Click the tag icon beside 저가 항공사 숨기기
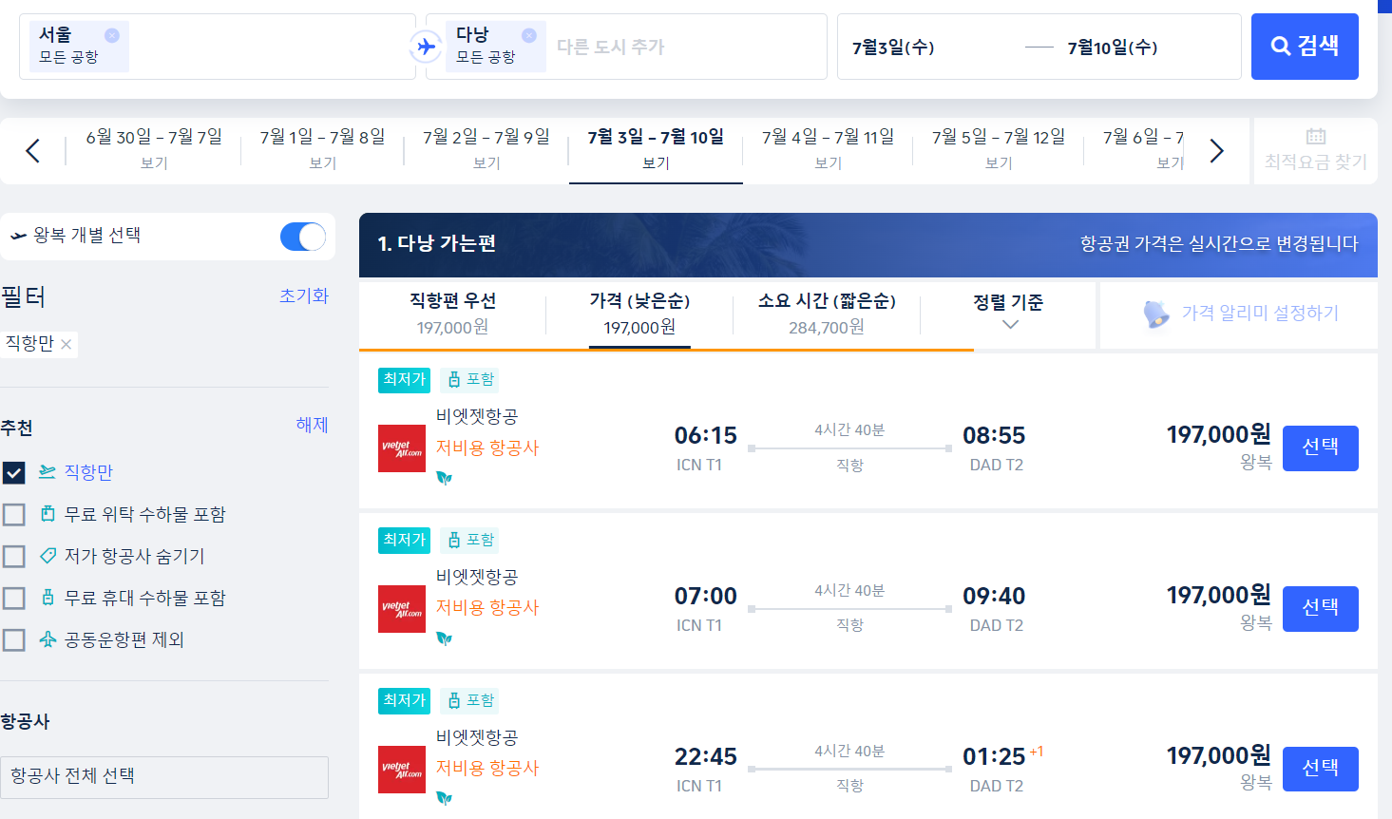 coord(48,555)
